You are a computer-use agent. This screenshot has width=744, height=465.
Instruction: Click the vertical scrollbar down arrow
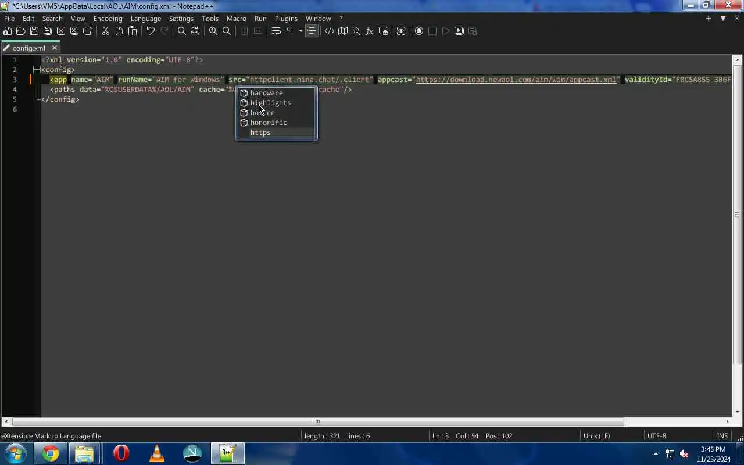738,412
